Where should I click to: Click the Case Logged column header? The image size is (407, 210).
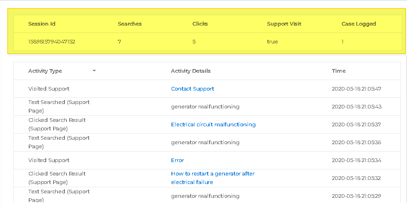click(359, 24)
